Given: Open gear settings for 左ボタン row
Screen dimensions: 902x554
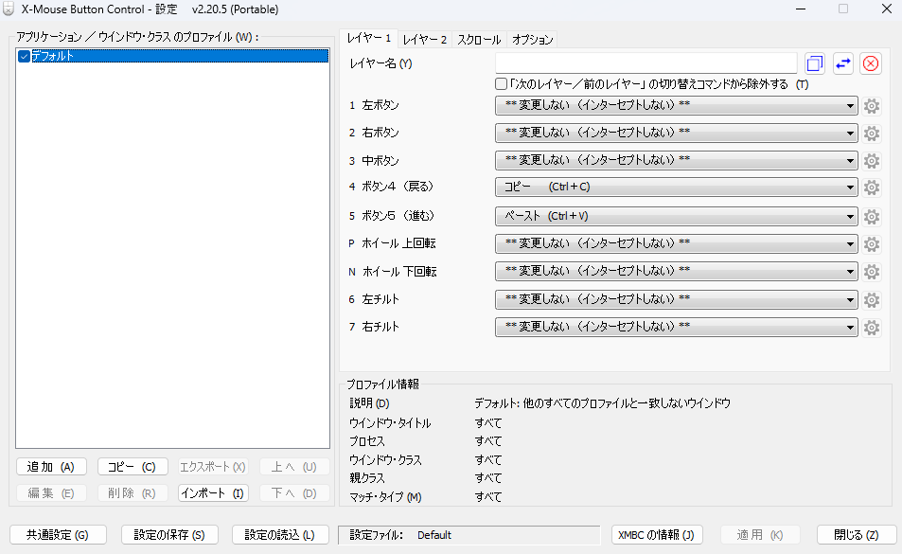Looking at the screenshot, I should (x=872, y=106).
